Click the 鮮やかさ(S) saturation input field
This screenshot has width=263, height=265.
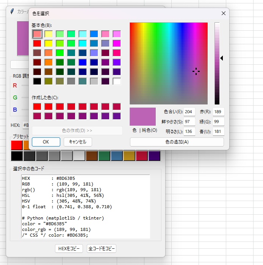pos(189,122)
